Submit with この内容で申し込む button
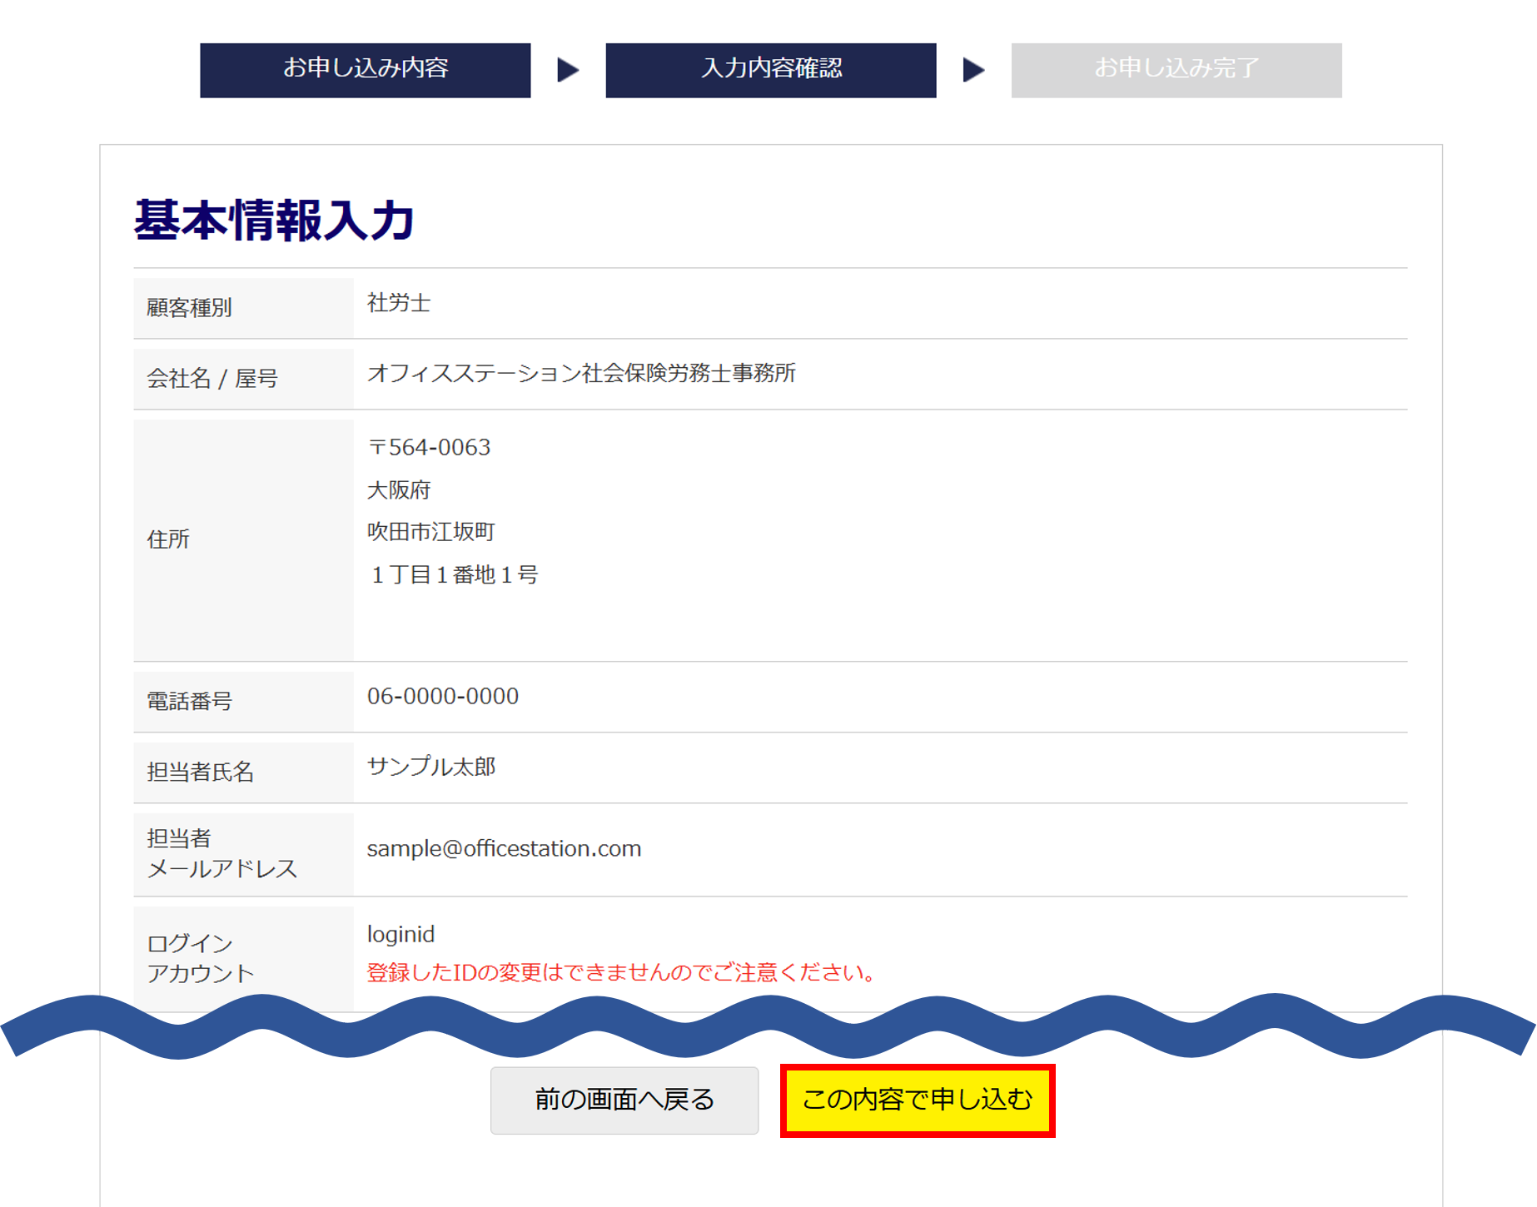Image resolution: width=1537 pixels, height=1207 pixels. tap(918, 1100)
